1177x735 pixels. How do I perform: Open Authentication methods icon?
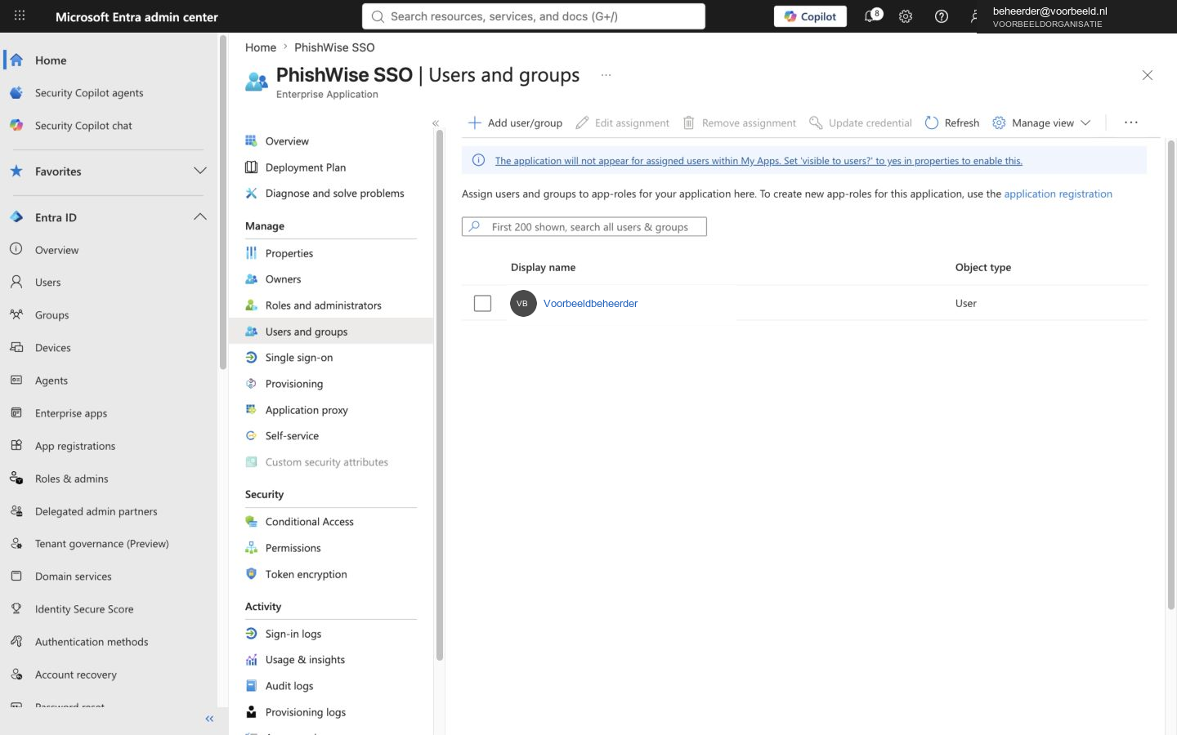pos(16,641)
